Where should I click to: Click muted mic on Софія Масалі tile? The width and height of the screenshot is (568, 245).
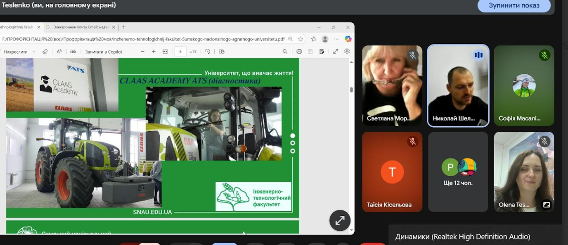tap(544, 55)
